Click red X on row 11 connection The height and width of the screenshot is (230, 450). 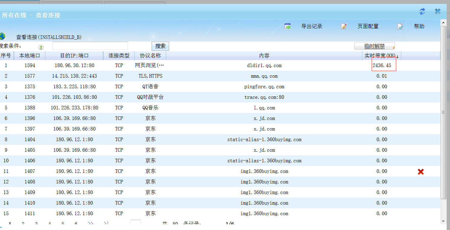click(421, 172)
